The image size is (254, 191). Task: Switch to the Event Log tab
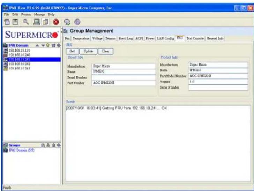click(x=126, y=38)
